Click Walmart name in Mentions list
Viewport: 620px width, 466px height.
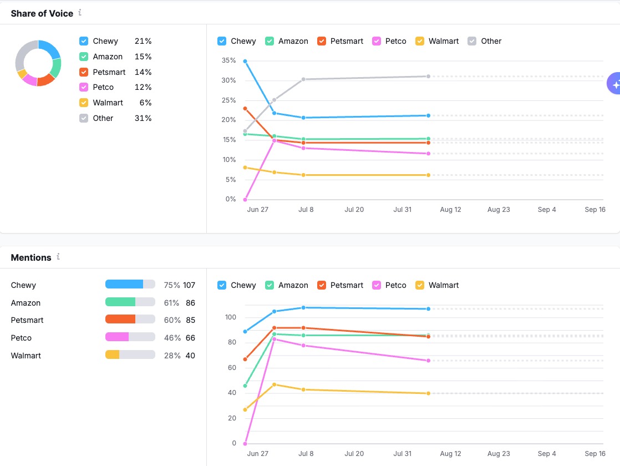(26, 356)
